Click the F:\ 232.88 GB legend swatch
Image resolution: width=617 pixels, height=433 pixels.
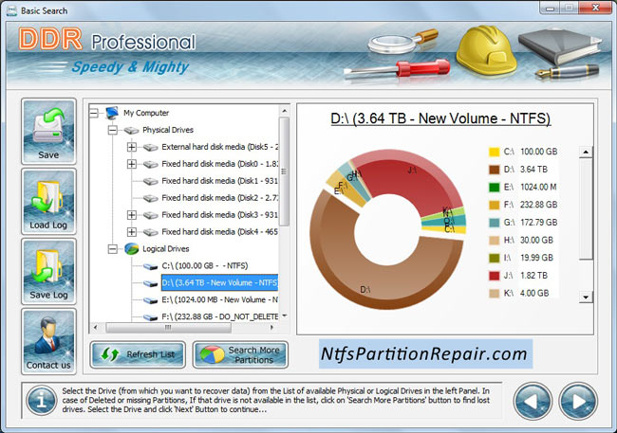click(494, 205)
